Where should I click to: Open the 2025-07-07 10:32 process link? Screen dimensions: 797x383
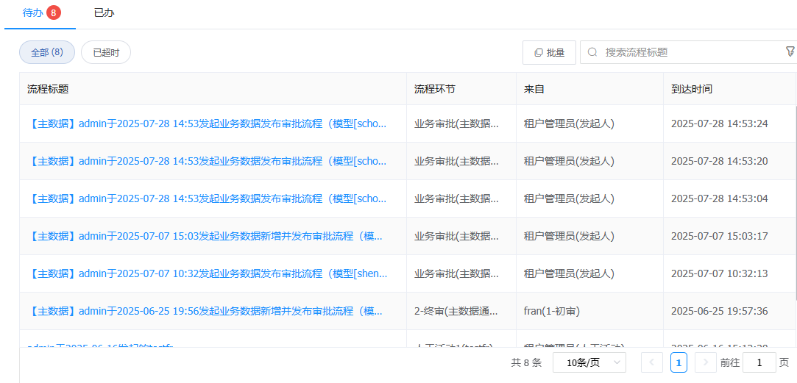pos(208,273)
